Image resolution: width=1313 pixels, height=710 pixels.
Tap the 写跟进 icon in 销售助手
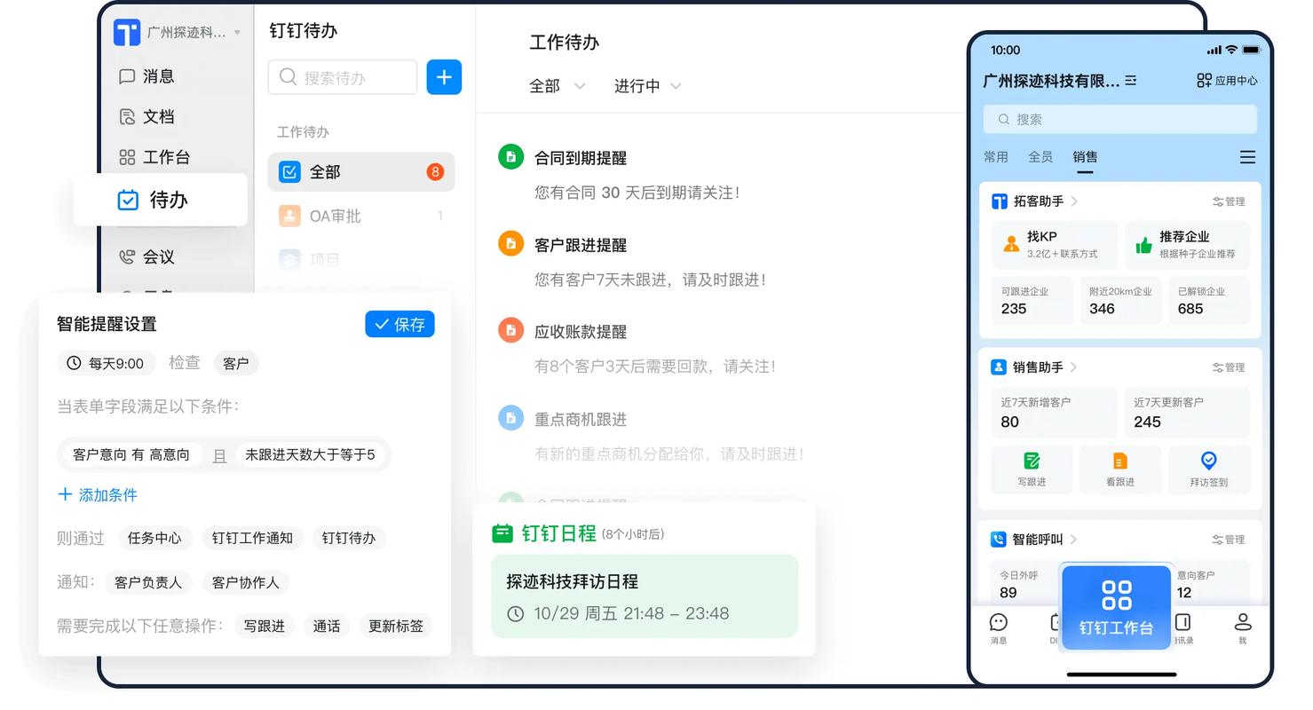[1031, 461]
